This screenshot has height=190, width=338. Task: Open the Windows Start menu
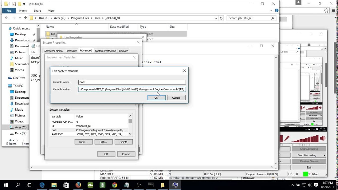click(6, 185)
